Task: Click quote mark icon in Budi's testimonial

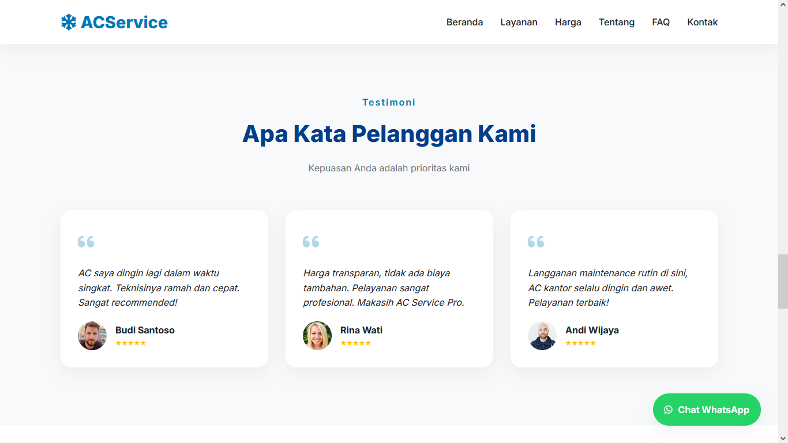Action: (86, 242)
